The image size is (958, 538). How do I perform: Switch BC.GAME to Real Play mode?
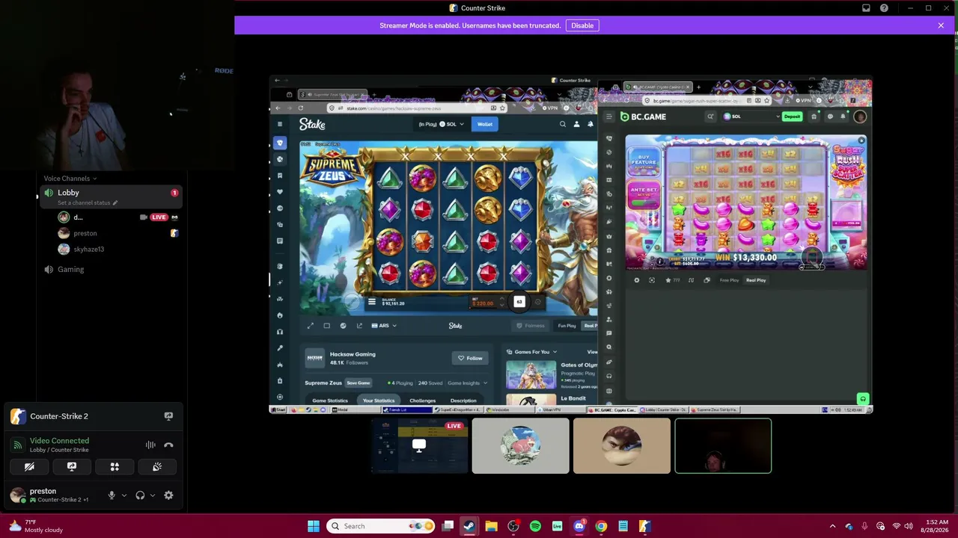click(x=756, y=280)
